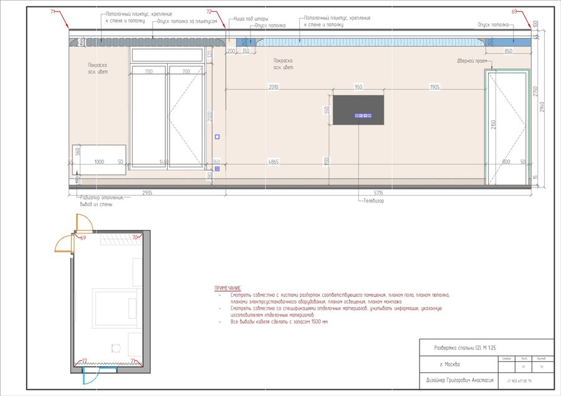Click the phone number in the title block
This screenshot has height=396, width=561.
519,381
